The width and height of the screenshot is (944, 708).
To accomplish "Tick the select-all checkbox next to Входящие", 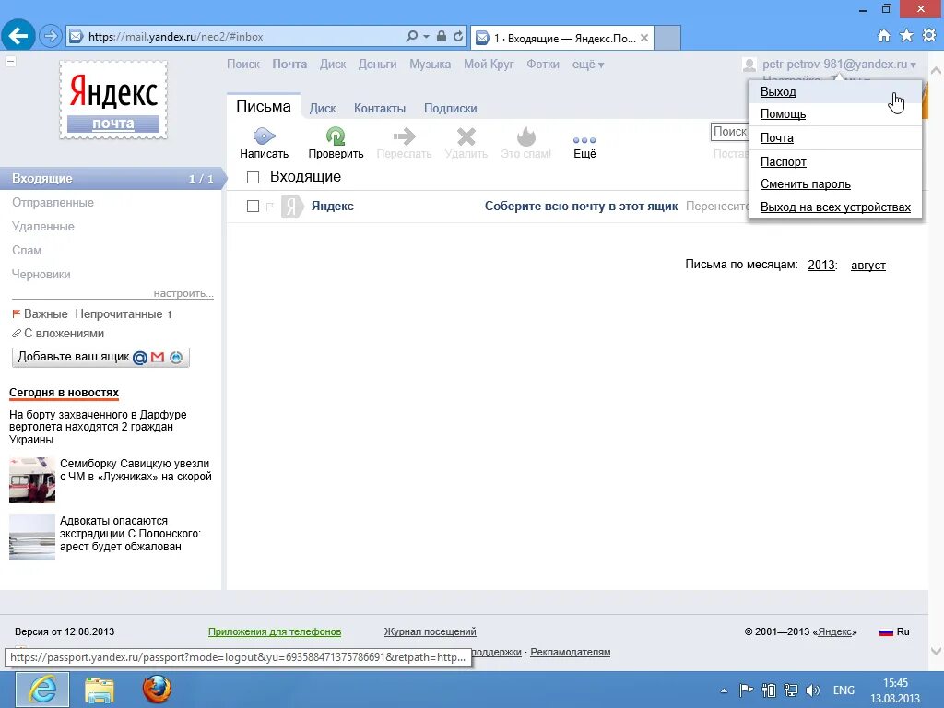I will 253,177.
